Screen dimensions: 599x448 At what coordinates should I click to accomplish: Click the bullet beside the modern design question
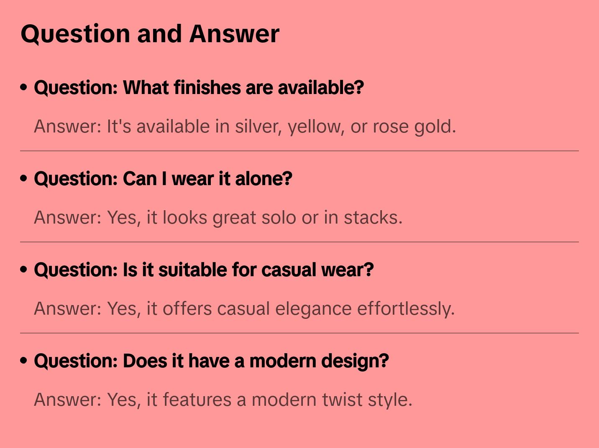(x=24, y=361)
